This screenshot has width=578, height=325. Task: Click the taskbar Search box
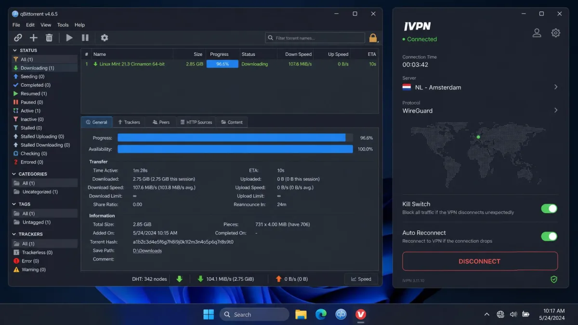pyautogui.click(x=254, y=314)
